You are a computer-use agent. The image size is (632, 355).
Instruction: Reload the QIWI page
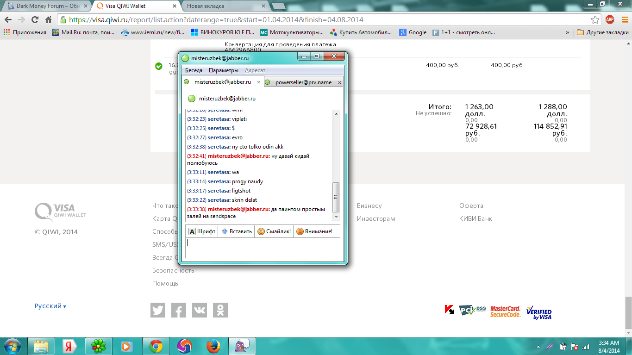[x=35, y=20]
